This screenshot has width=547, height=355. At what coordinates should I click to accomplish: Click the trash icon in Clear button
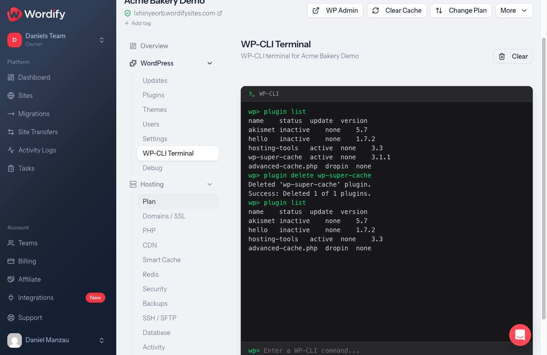click(x=502, y=56)
